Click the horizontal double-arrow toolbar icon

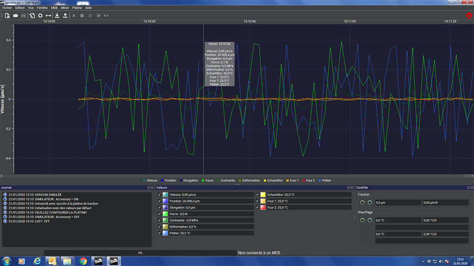point(48,16)
